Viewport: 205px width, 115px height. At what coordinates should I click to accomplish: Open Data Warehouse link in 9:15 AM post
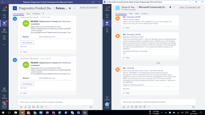click(x=65, y=21)
